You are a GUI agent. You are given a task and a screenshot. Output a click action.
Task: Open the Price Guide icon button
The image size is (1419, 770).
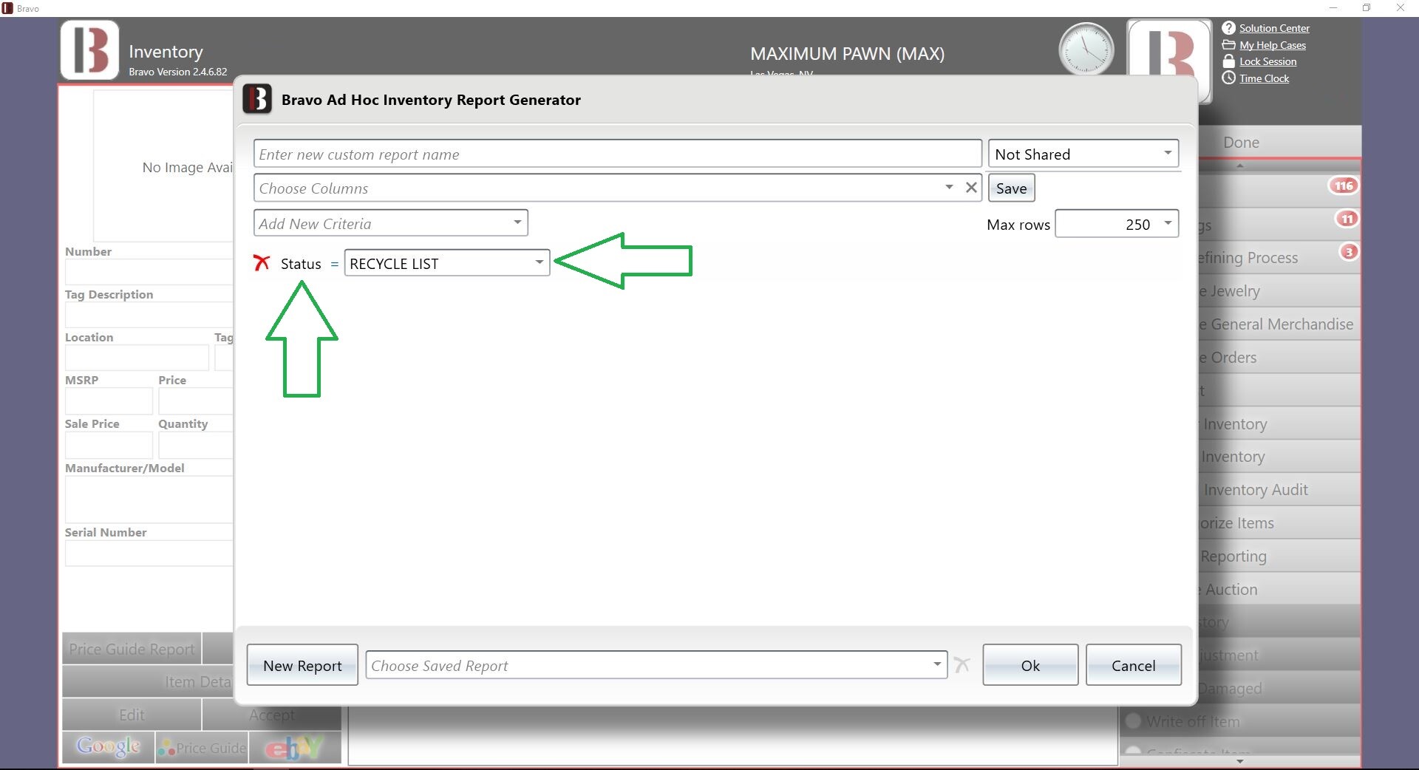coord(202,747)
